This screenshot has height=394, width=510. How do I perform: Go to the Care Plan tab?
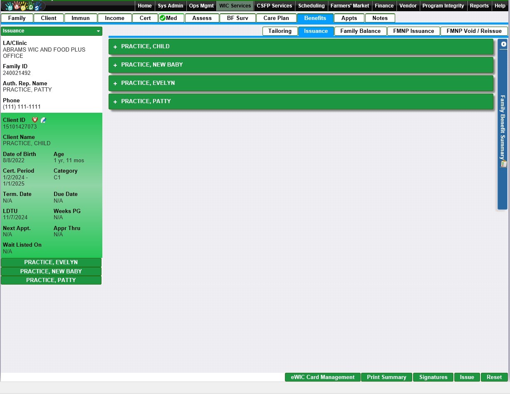[x=276, y=18]
